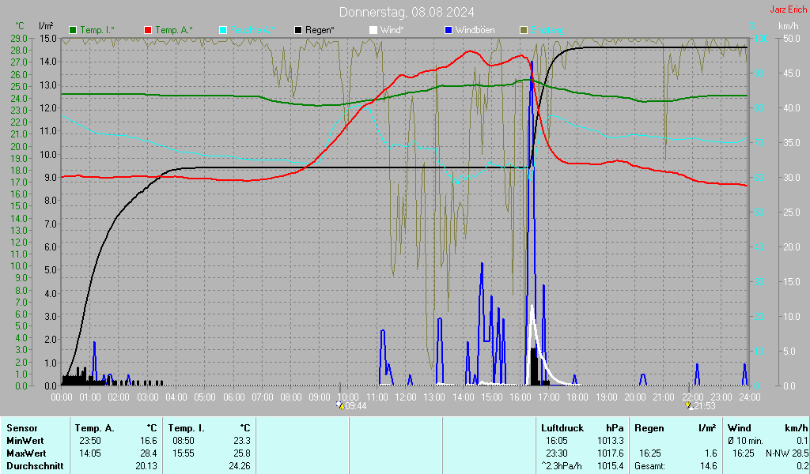810x474 pixels.
Task: Click the Regen column header in table
Action: tap(649, 427)
